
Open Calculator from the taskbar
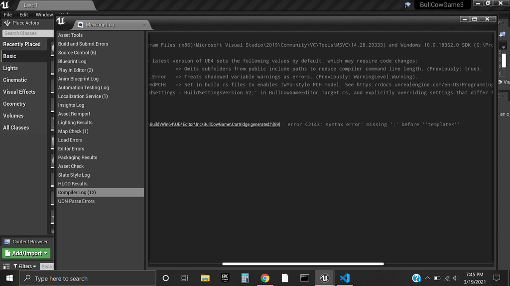click(x=245, y=278)
